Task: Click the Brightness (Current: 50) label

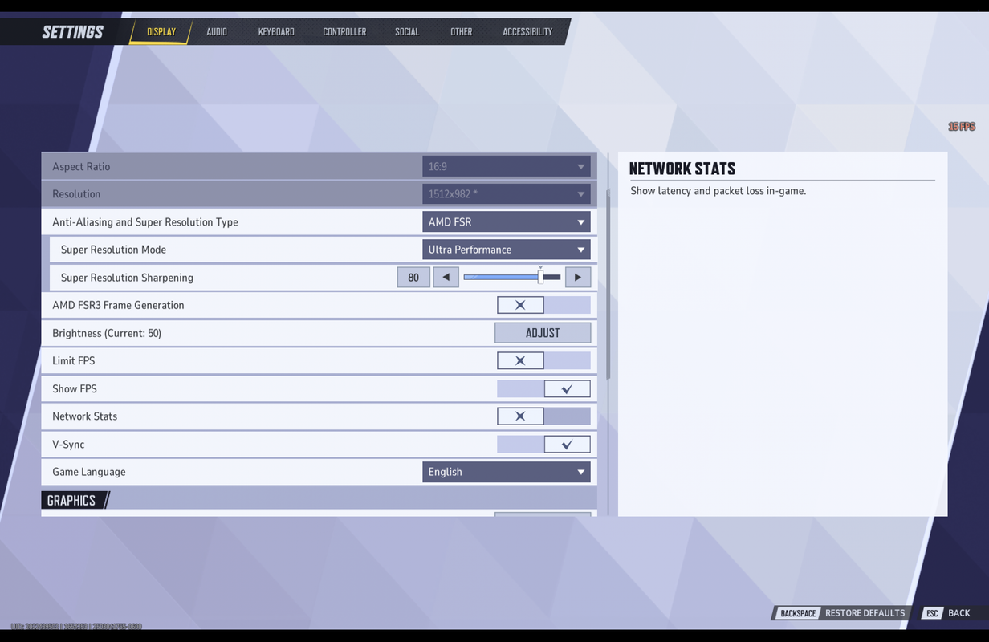Action: coord(107,333)
